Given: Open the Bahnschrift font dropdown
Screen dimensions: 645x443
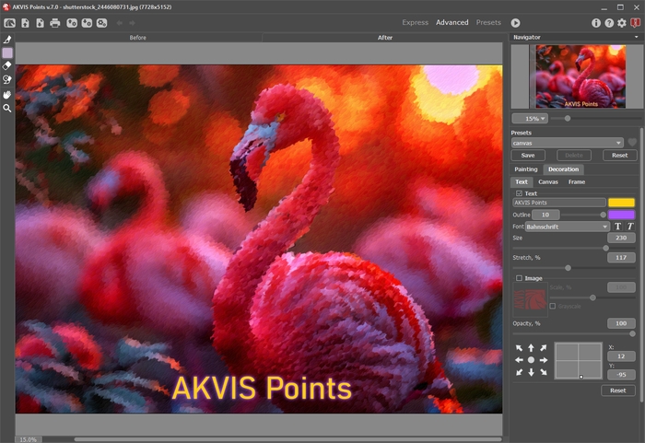Looking at the screenshot, I should [x=568, y=227].
